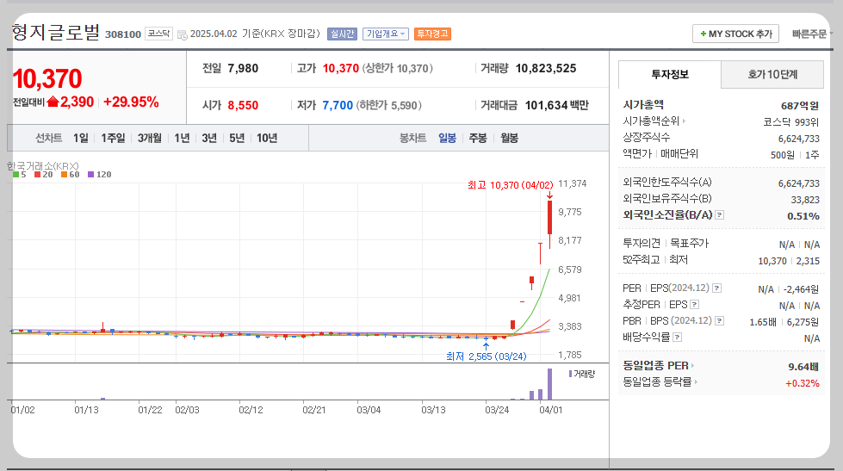The height and width of the screenshot is (471, 843).
Task: Select the 1년 line chart period
Action: (x=182, y=138)
